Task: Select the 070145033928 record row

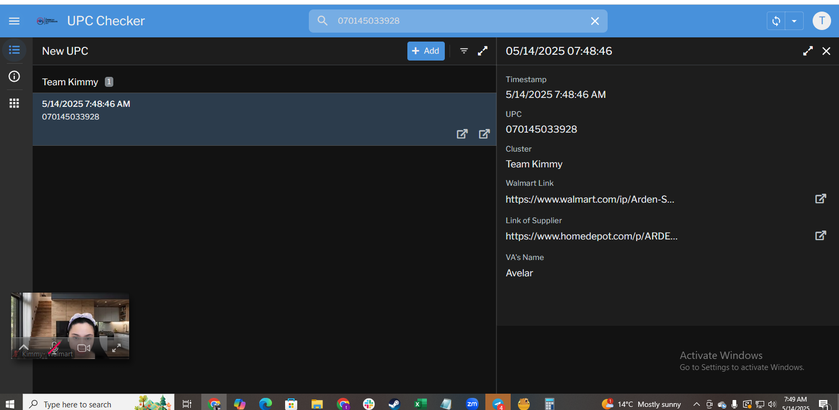Action: click(211, 111)
